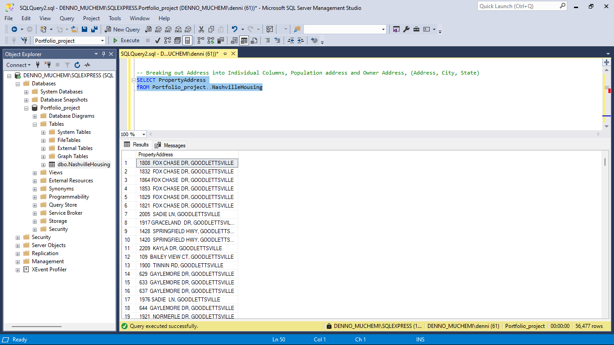Click the Cut scissors icon
The height and width of the screenshot is (345, 614).
click(x=201, y=29)
